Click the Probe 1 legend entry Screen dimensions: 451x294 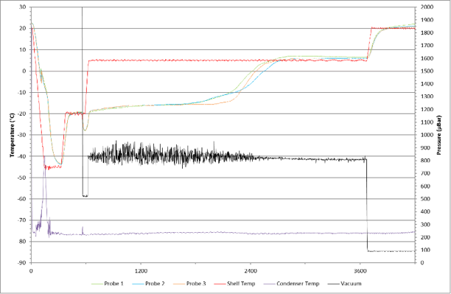(x=108, y=284)
